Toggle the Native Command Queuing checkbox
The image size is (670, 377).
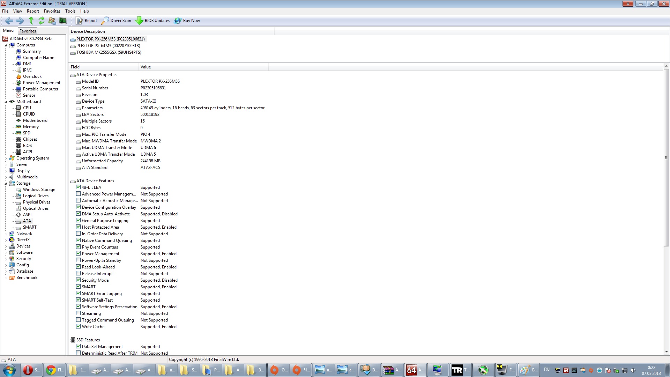[79, 240]
